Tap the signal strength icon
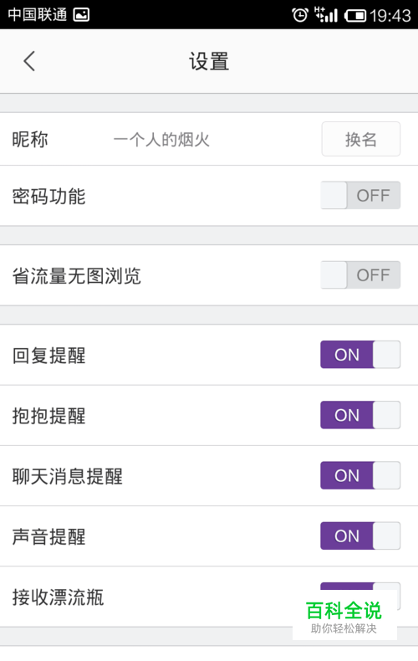 pyautogui.click(x=326, y=15)
